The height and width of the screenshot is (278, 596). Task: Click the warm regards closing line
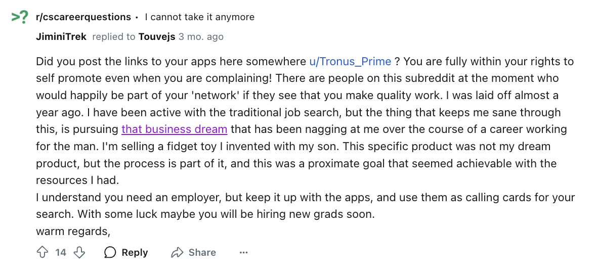73,231
